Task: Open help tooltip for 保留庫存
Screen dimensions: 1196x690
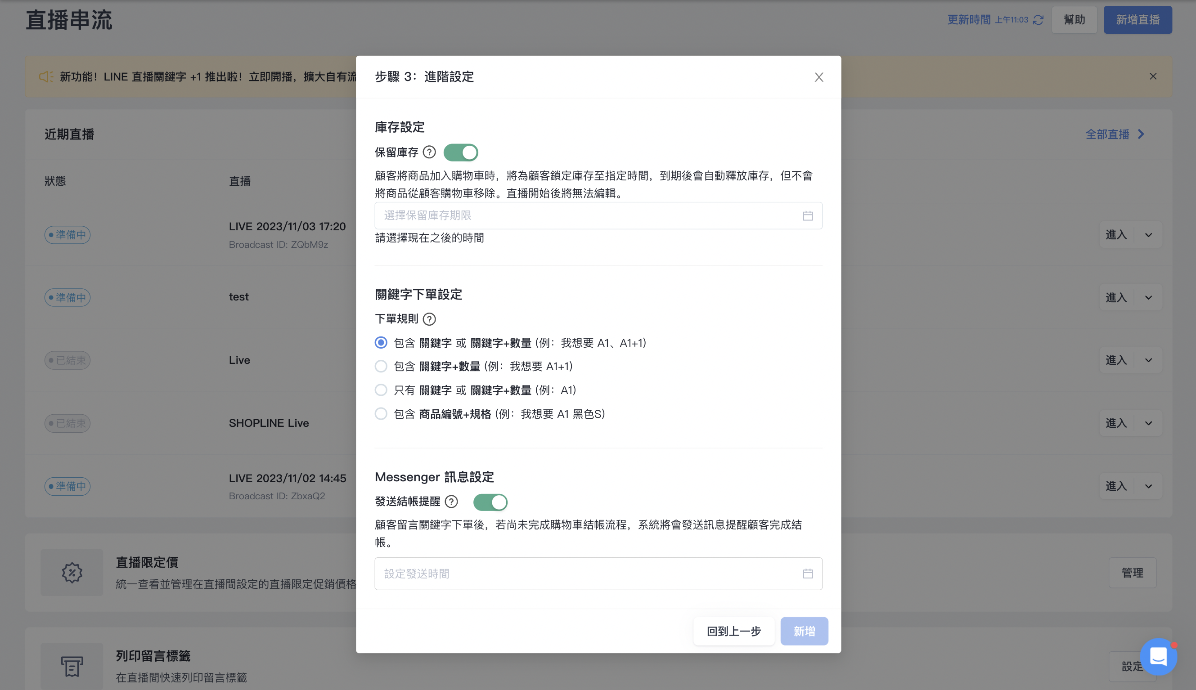Action: (x=429, y=152)
